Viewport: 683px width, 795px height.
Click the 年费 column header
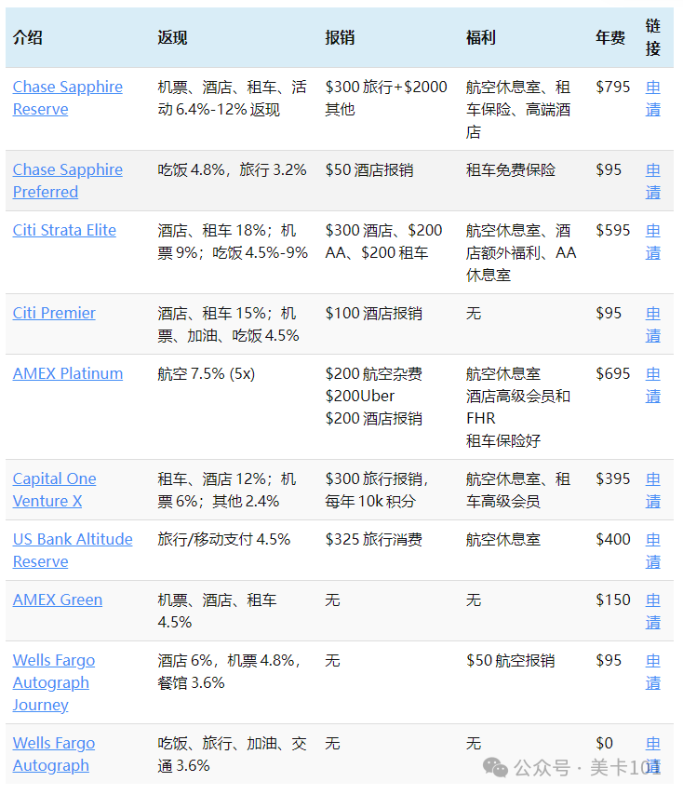[610, 37]
